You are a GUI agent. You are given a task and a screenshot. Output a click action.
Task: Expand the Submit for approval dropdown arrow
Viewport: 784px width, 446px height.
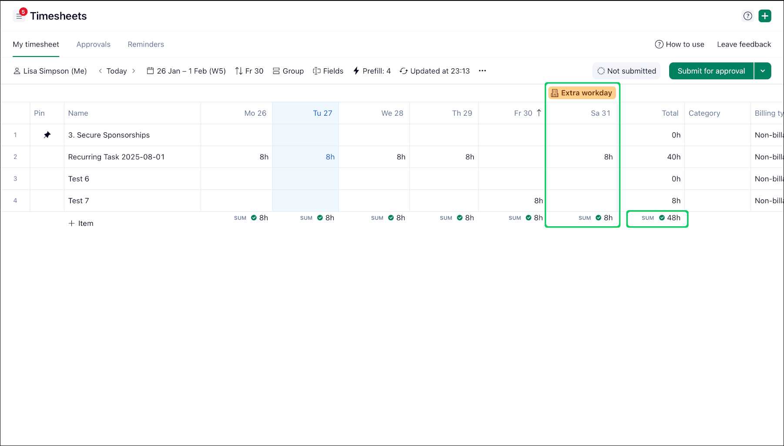tap(763, 71)
